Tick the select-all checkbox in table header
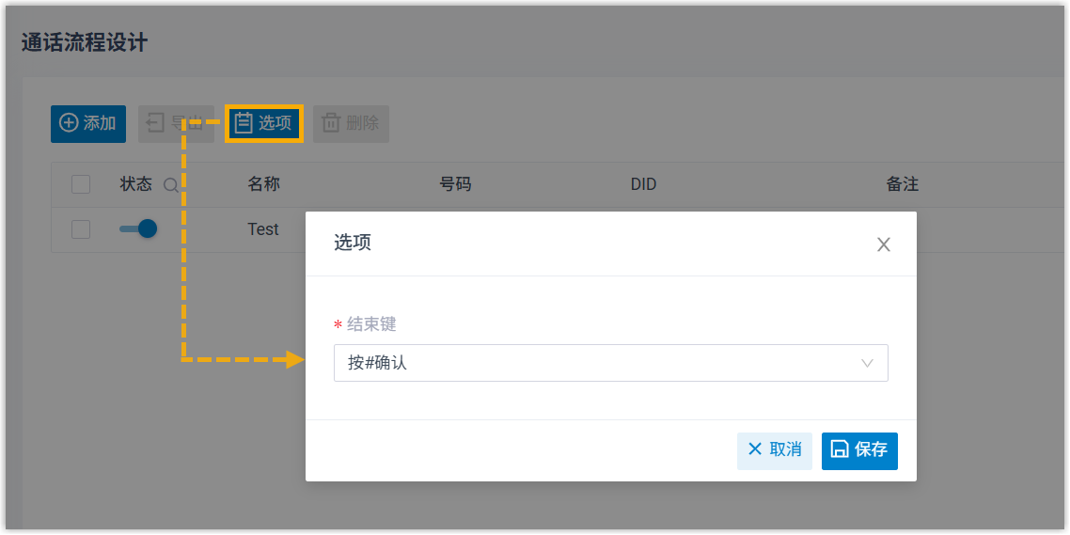Viewport: 1070px width, 535px height. pyautogui.click(x=81, y=184)
